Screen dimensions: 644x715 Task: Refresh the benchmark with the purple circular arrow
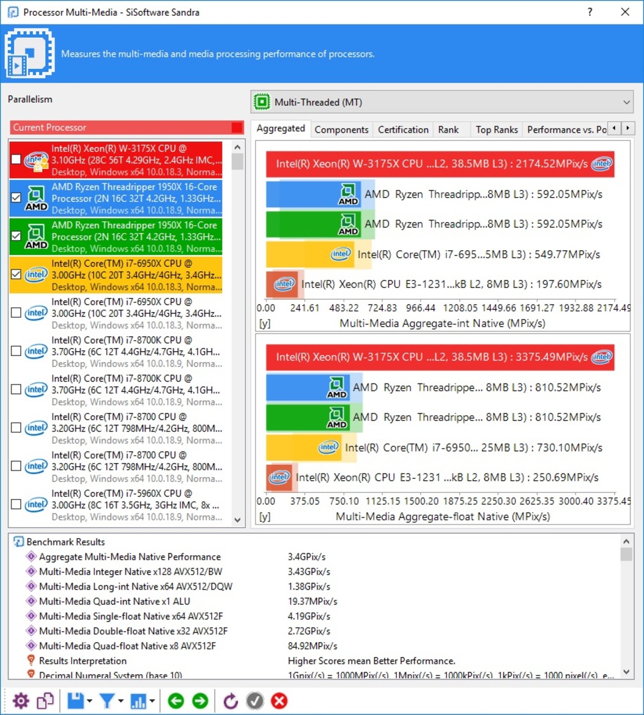[x=231, y=701]
